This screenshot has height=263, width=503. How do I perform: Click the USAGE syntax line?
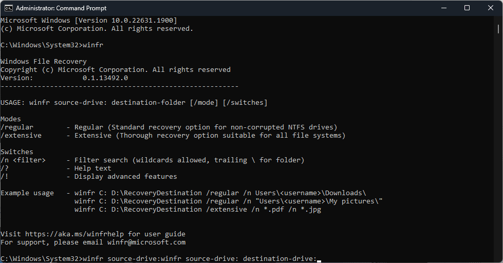click(x=134, y=103)
